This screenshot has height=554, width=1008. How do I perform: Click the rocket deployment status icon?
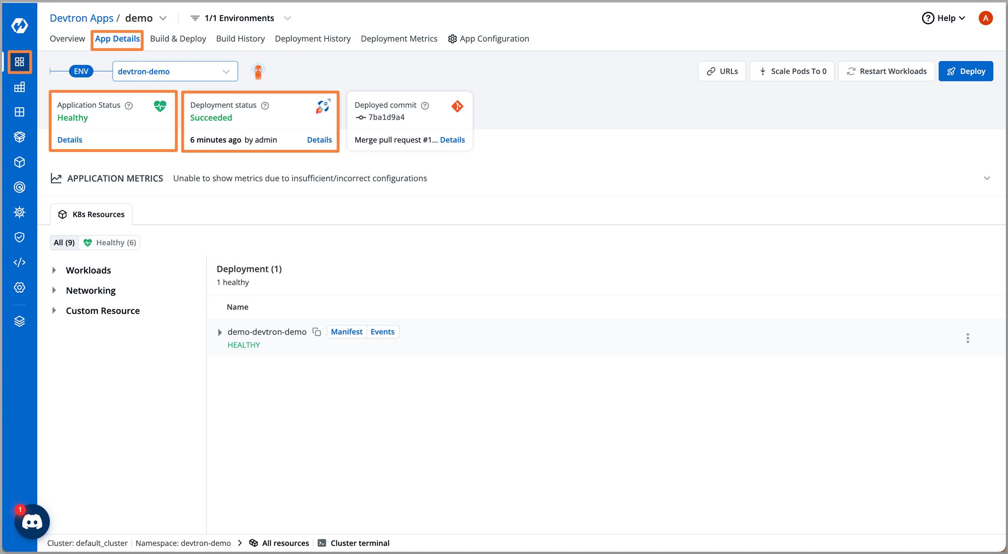pyautogui.click(x=323, y=106)
